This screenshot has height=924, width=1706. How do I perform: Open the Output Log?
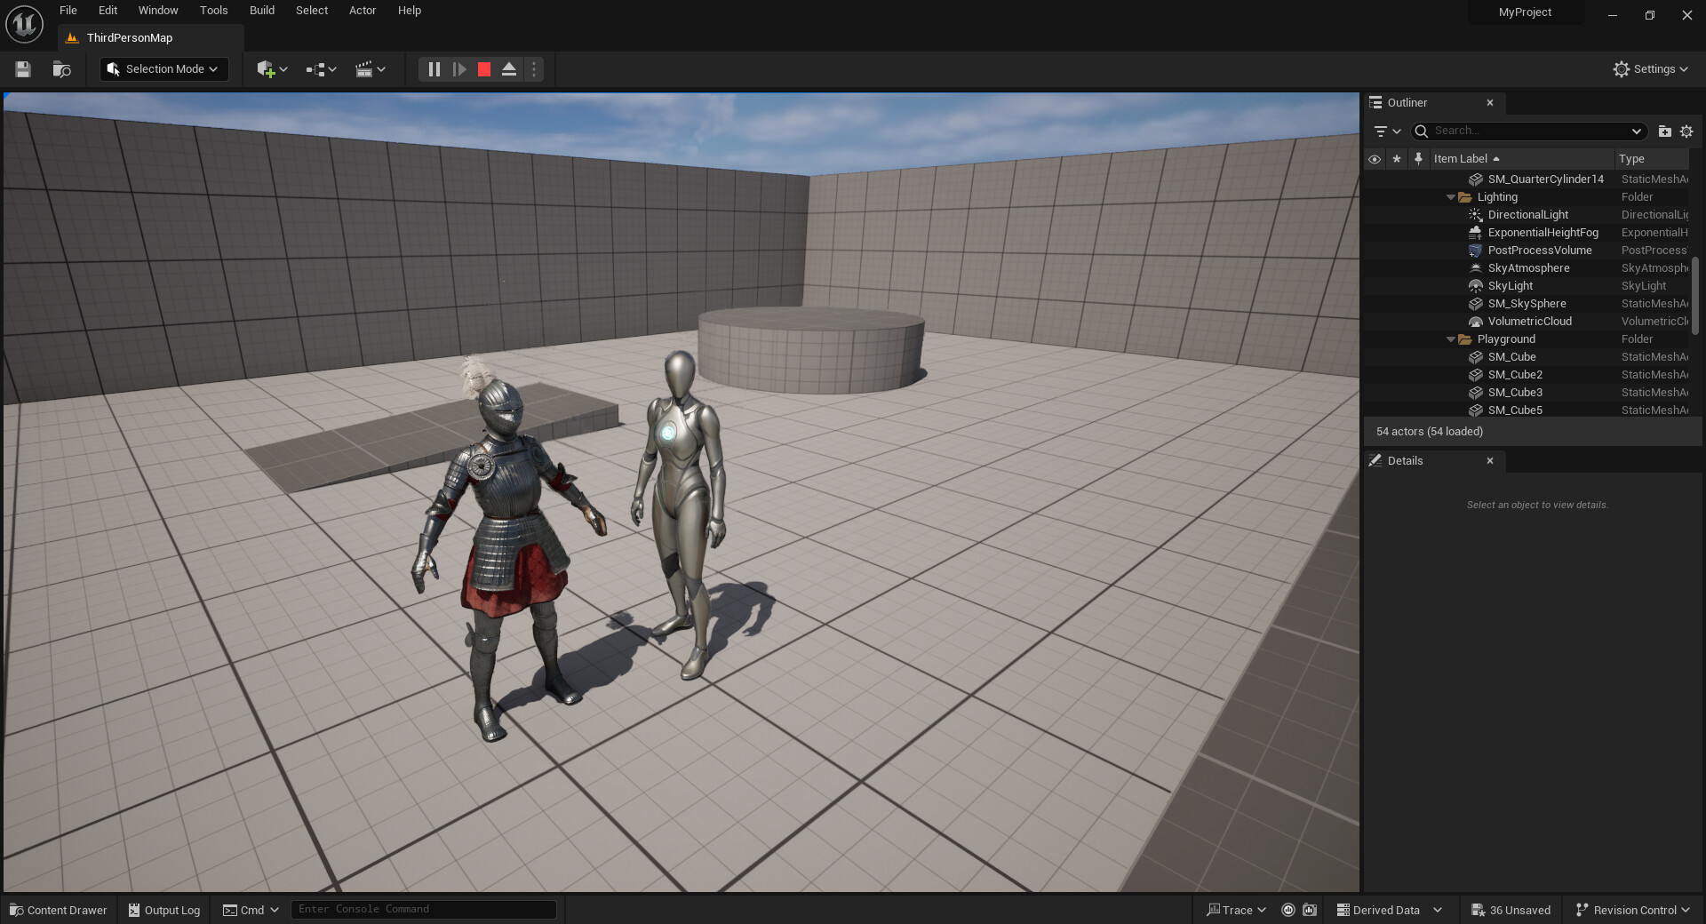(x=164, y=911)
